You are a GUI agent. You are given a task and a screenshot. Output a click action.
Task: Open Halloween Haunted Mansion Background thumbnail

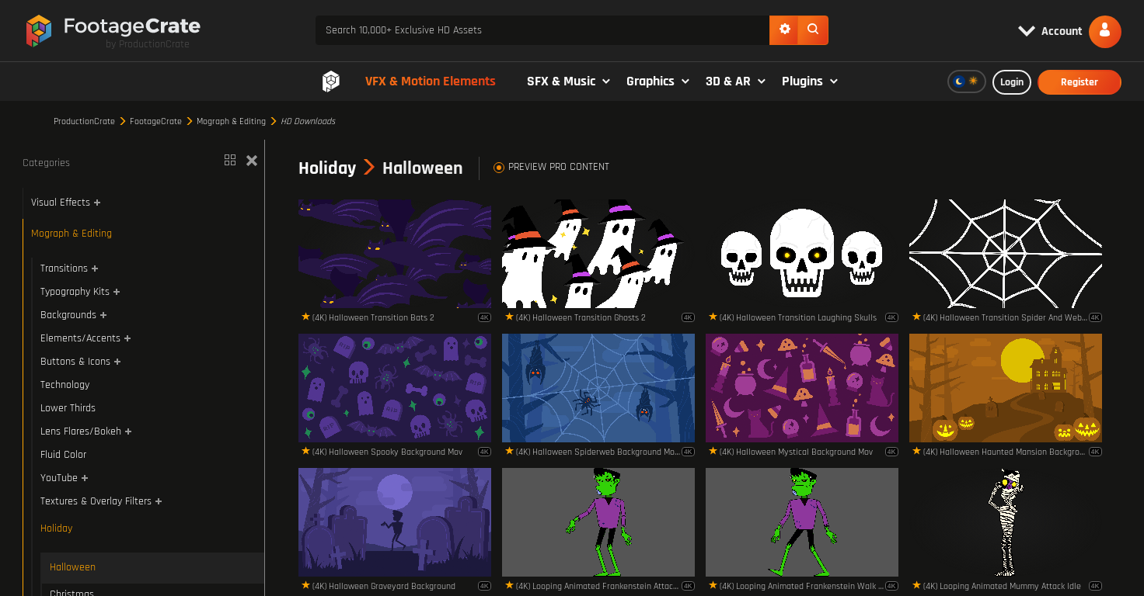1006,388
